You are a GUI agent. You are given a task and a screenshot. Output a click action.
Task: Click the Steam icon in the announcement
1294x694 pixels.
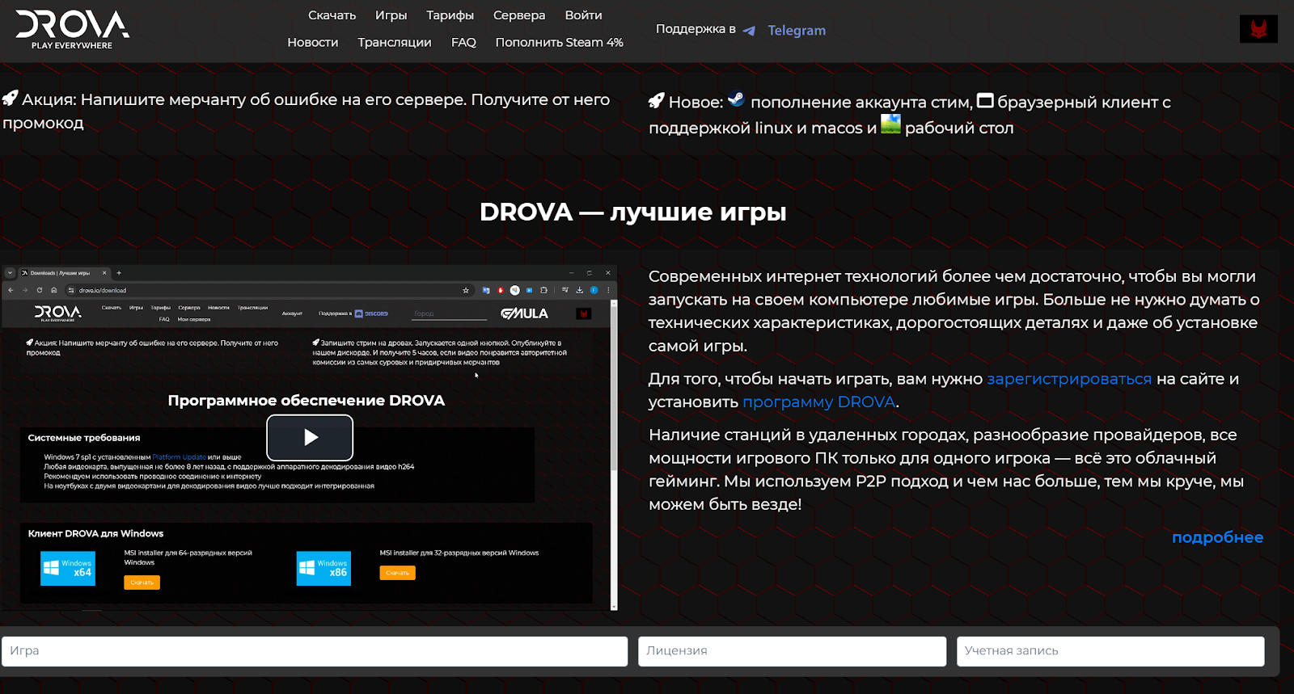736,100
